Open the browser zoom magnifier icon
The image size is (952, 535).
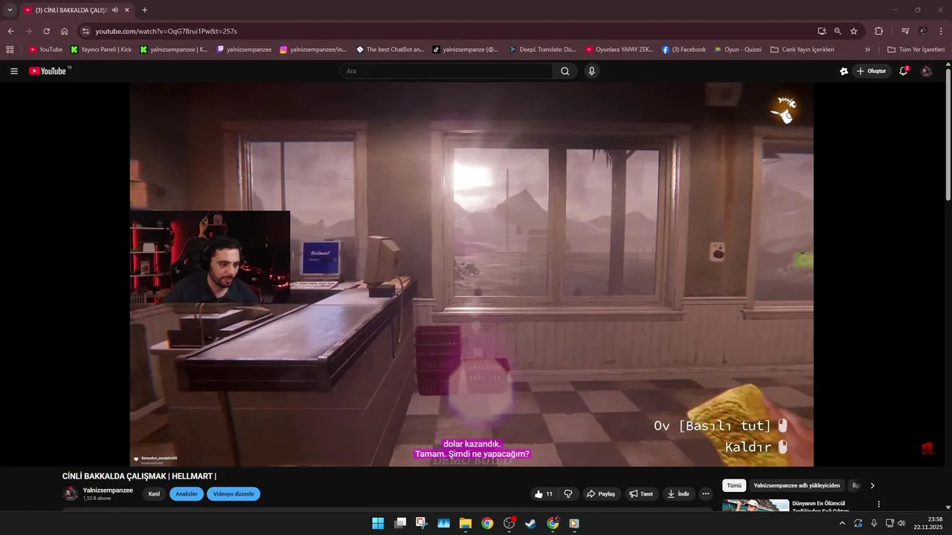pyautogui.click(x=837, y=31)
